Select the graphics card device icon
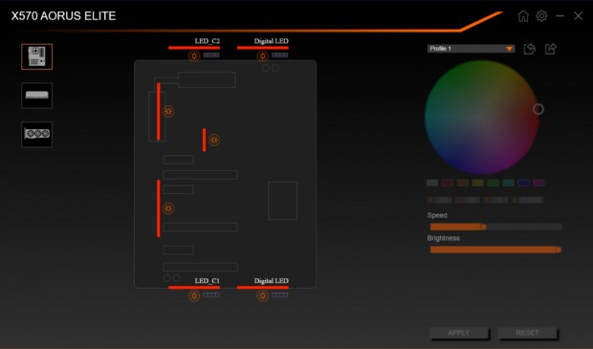 coord(36,134)
